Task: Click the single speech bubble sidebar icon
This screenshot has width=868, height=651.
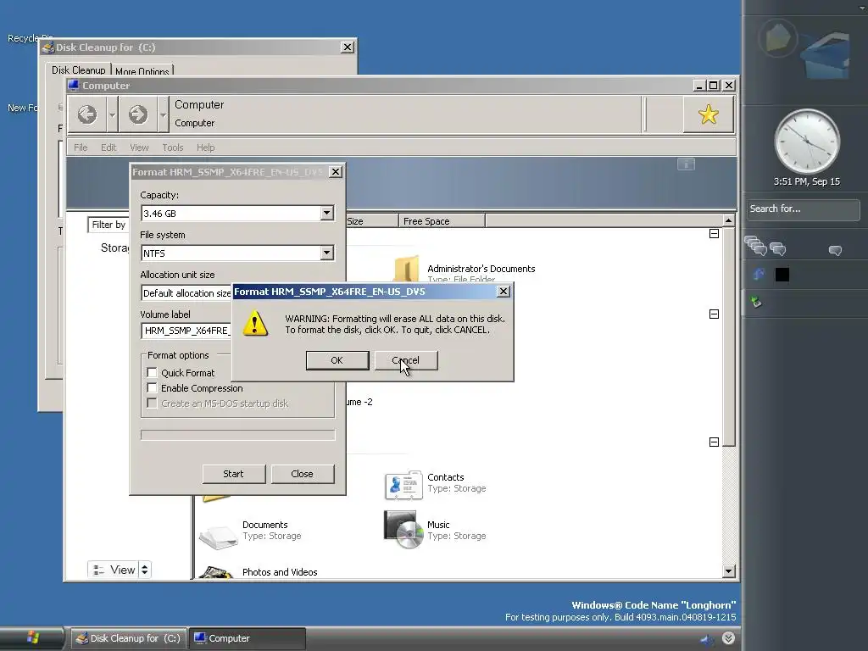Action: pyautogui.click(x=835, y=251)
